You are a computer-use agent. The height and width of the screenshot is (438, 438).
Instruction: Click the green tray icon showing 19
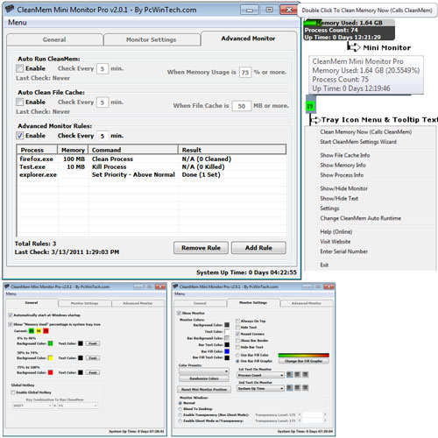(x=309, y=106)
